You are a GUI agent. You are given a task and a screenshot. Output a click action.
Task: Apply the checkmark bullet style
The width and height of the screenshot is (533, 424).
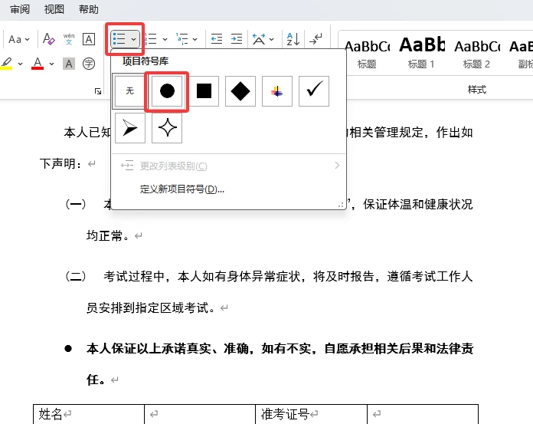pyautogui.click(x=314, y=91)
